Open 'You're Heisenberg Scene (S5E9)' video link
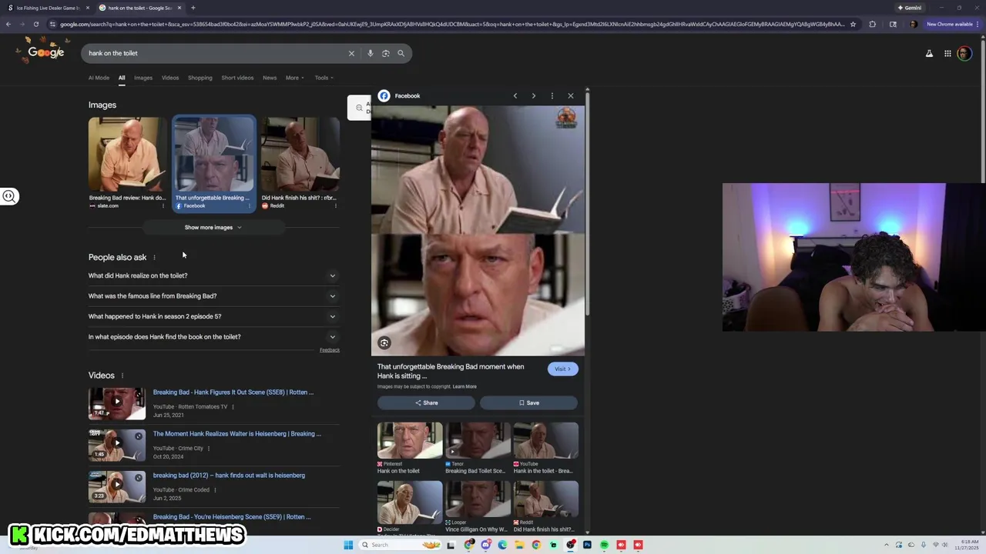 232,517
